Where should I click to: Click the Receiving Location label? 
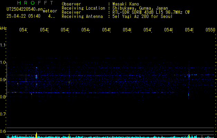click(83, 8)
